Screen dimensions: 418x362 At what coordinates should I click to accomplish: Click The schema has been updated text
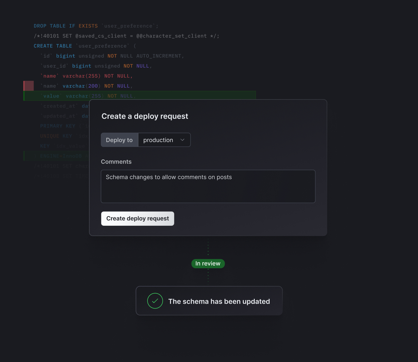(219, 301)
